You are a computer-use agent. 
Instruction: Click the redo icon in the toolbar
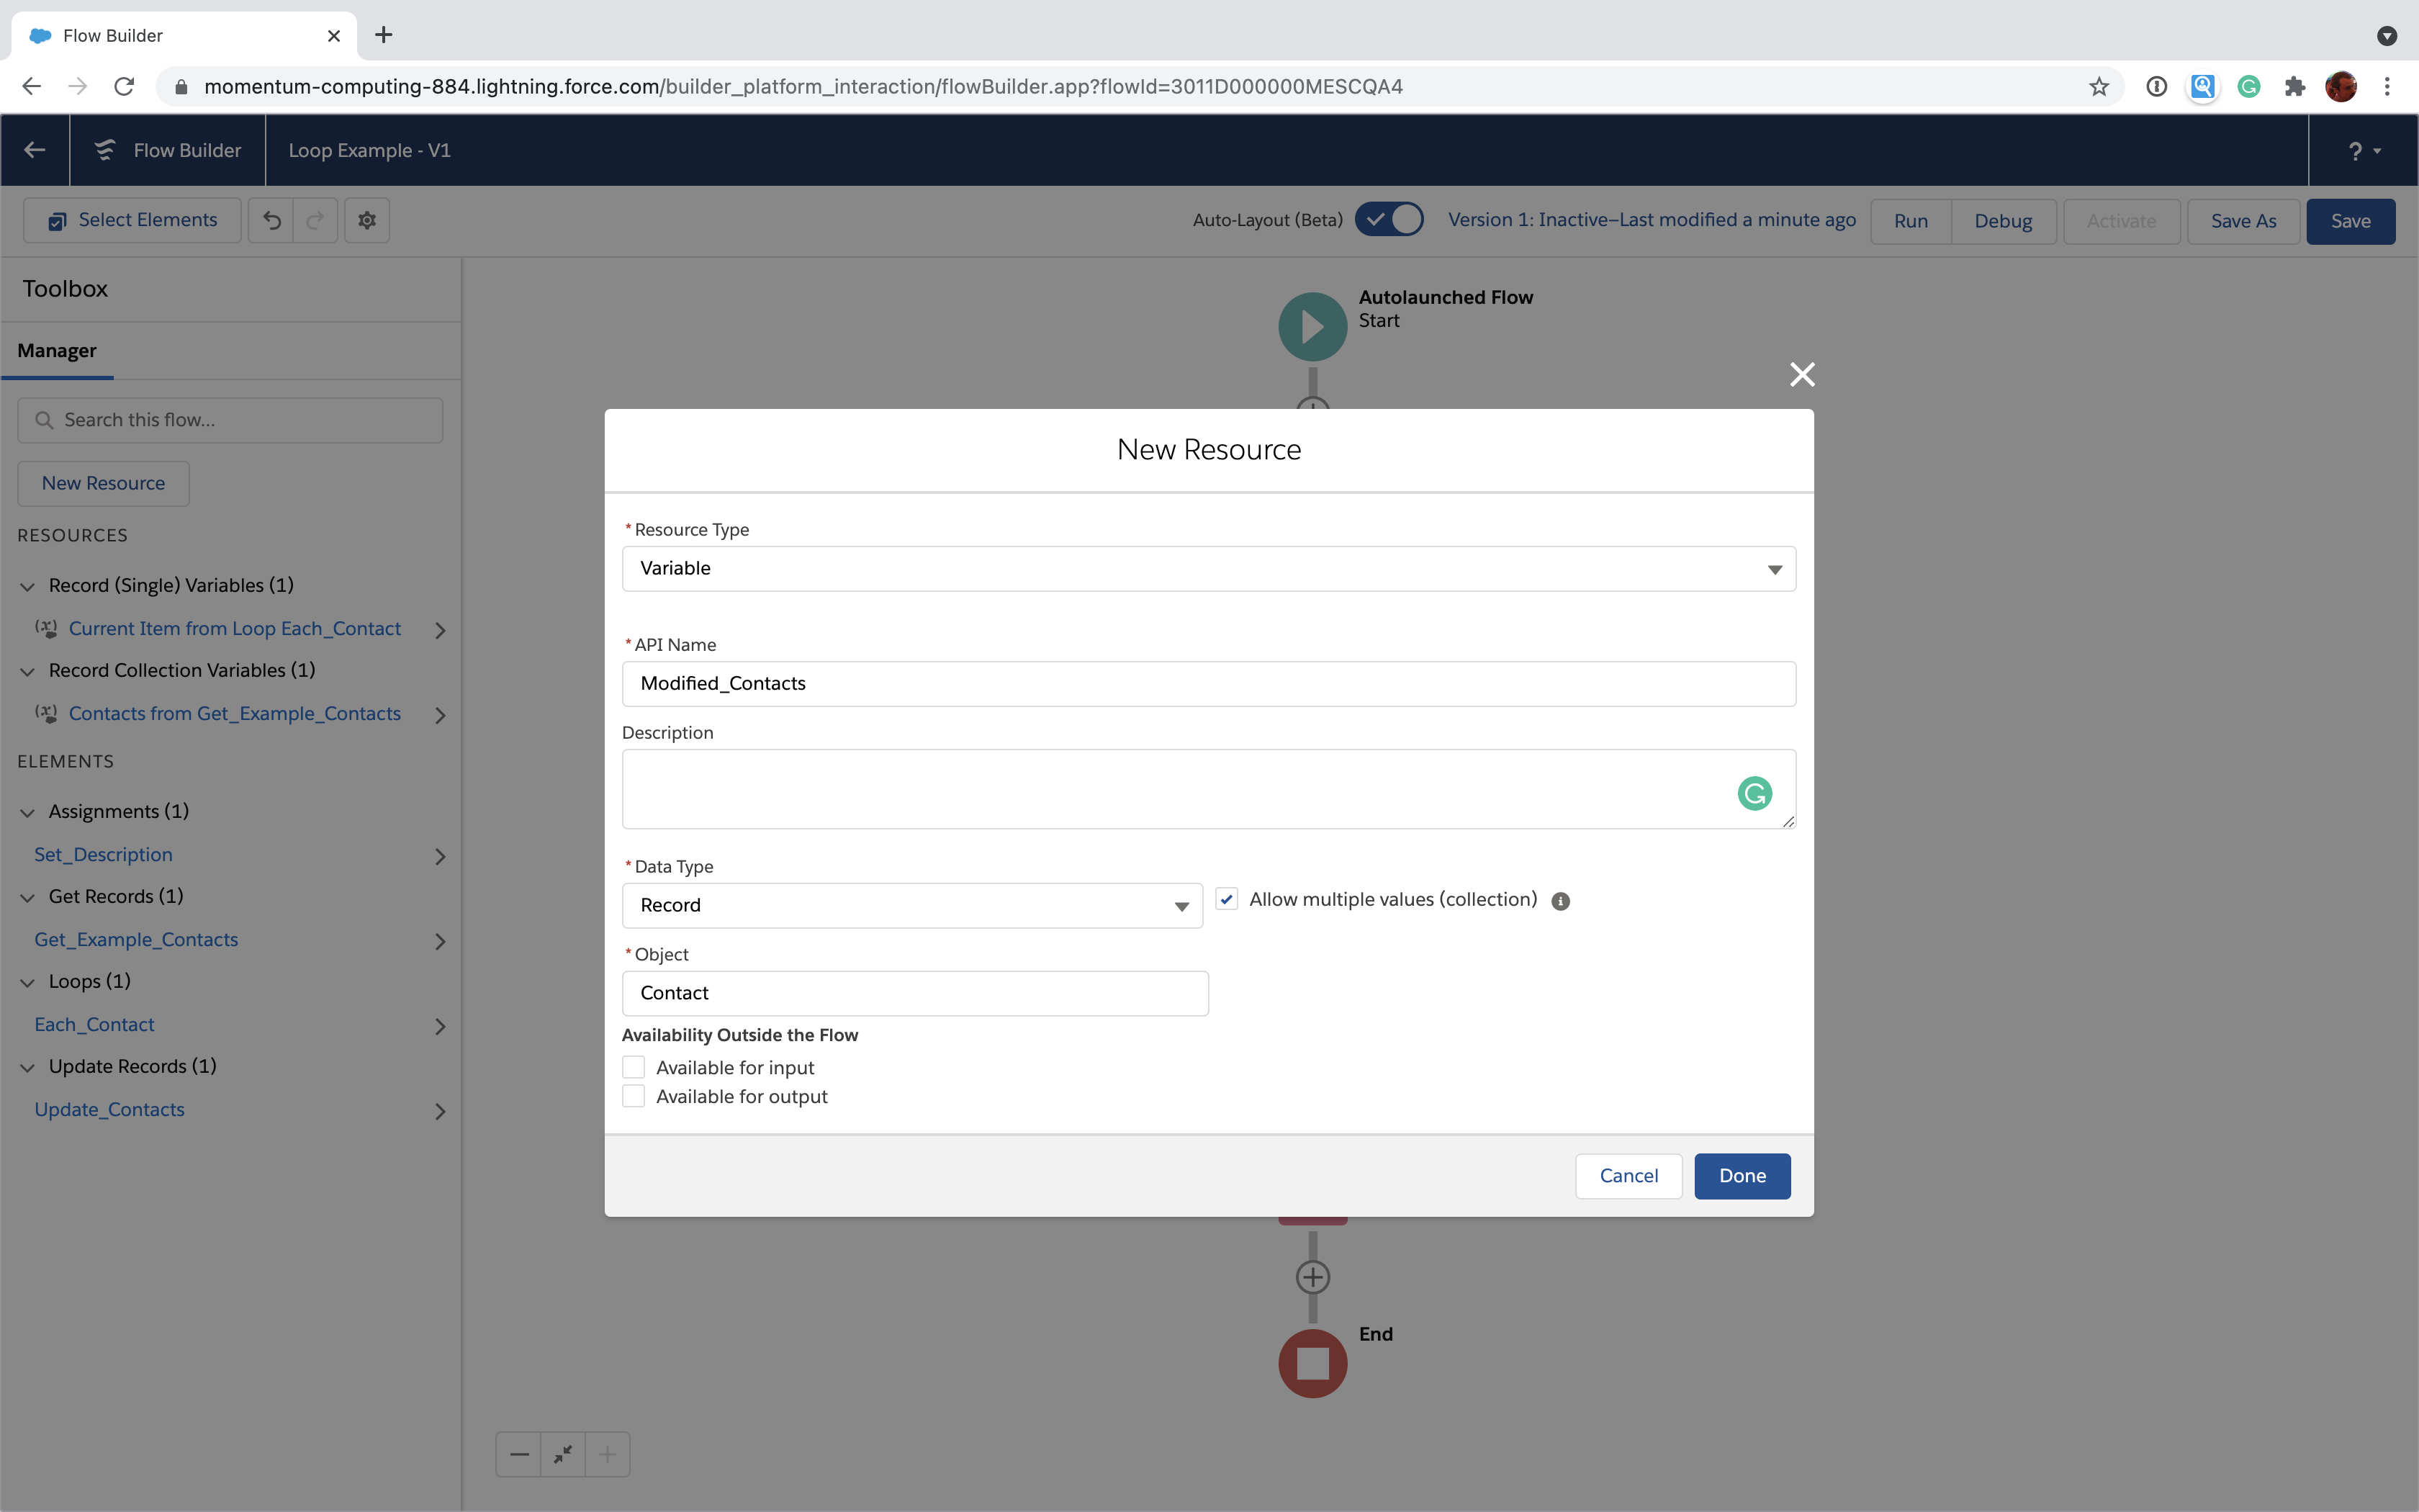click(x=314, y=220)
